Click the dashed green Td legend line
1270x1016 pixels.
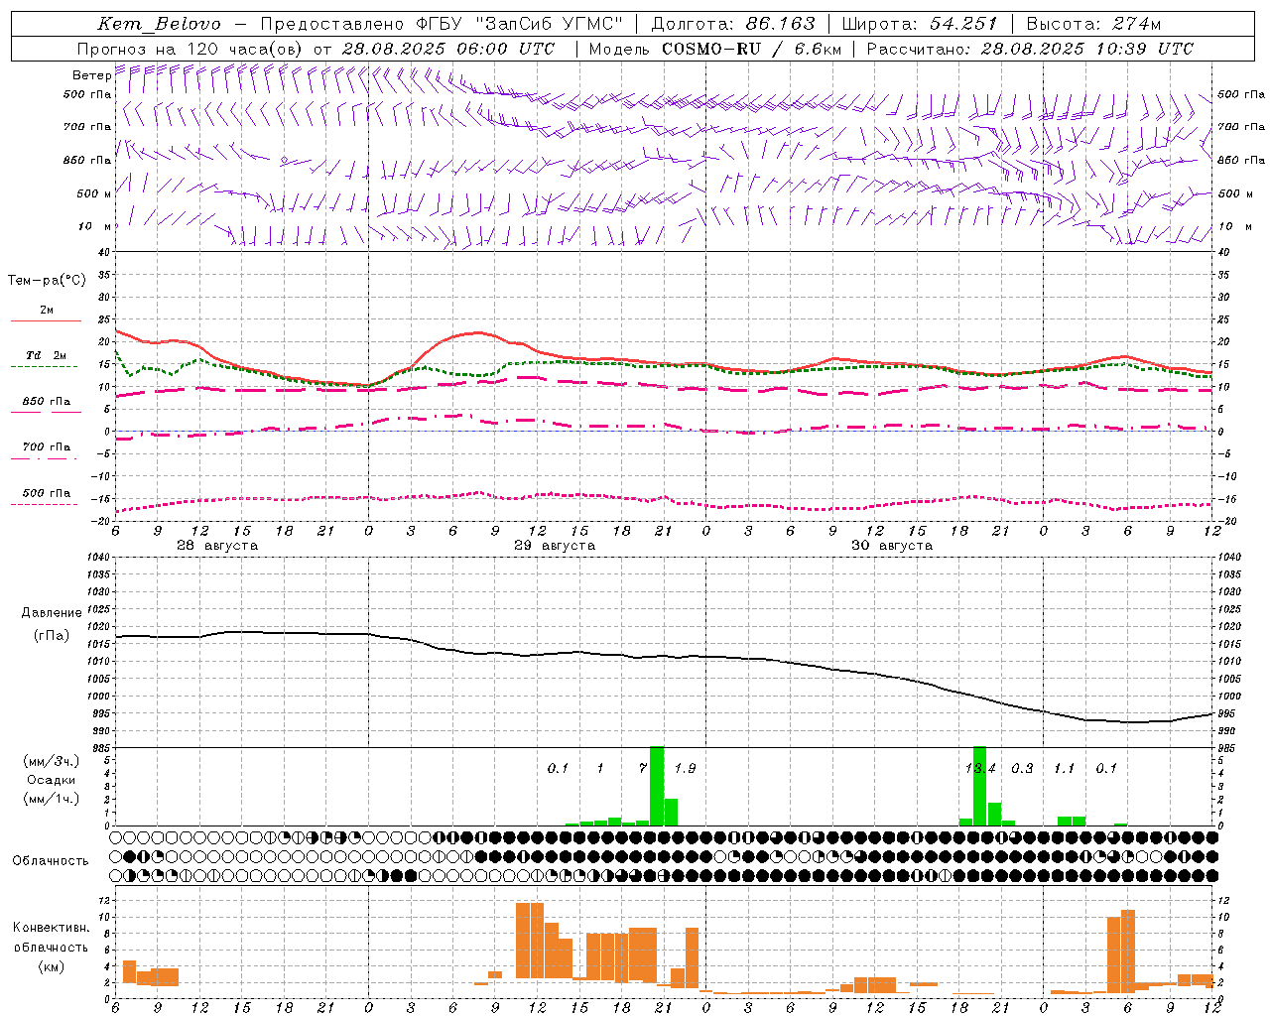pyautogui.click(x=44, y=366)
